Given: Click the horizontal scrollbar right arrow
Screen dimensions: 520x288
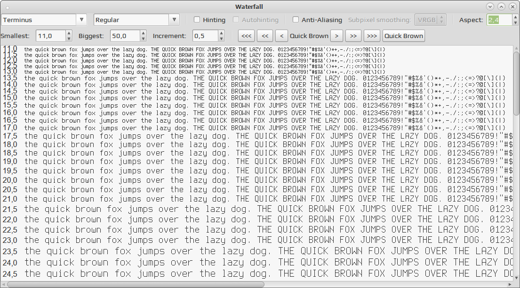Looking at the screenshot, I should tap(510, 284).
